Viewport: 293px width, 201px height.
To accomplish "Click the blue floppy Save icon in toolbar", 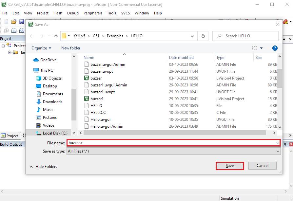I will [22, 22].
